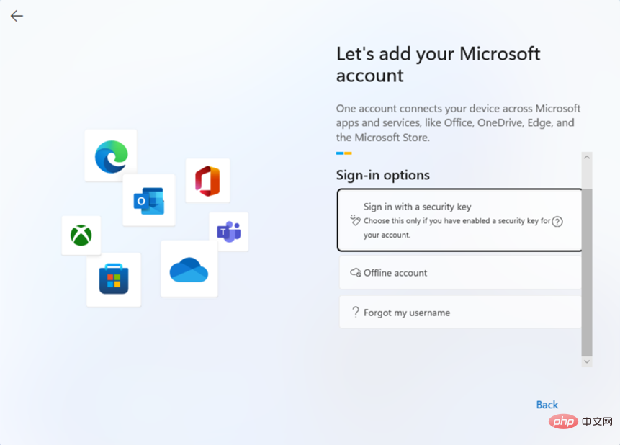
Task: Click the security key icon
Action: tap(355, 221)
